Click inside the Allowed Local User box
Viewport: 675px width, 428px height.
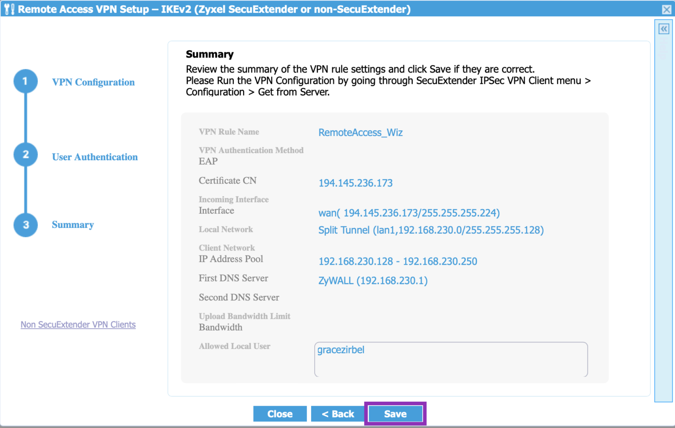(x=451, y=364)
